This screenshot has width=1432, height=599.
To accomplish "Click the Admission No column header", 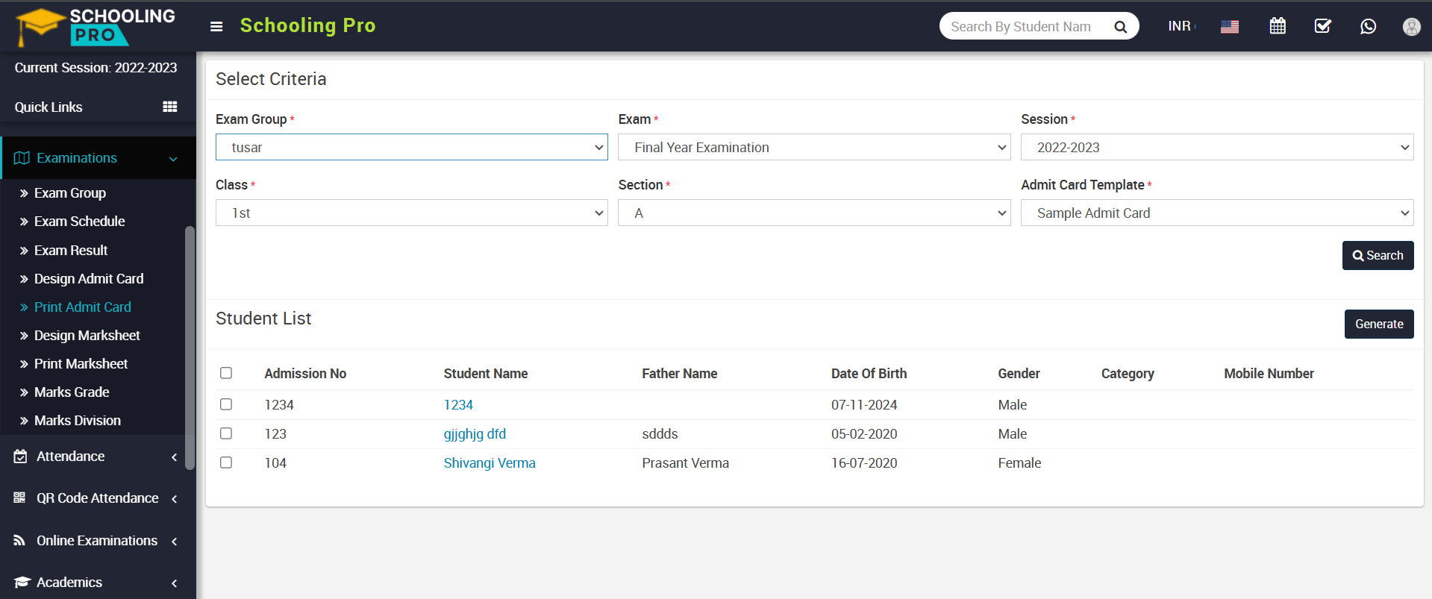I will [x=305, y=374].
